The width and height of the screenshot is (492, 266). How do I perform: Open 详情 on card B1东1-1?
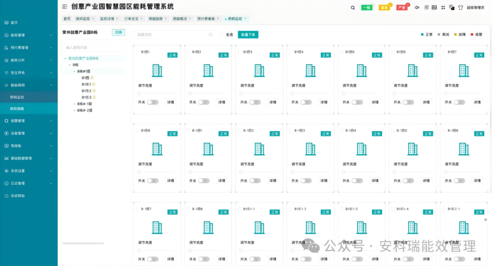273,259
